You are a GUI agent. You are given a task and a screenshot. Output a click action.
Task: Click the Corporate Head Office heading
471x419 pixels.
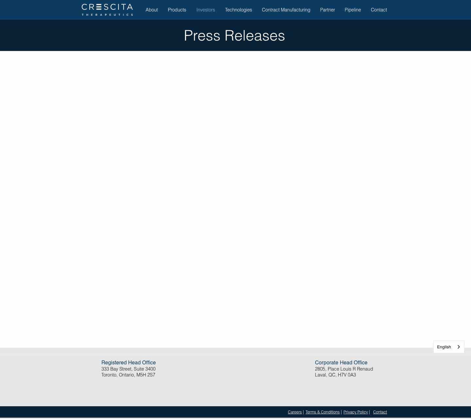(x=341, y=362)
